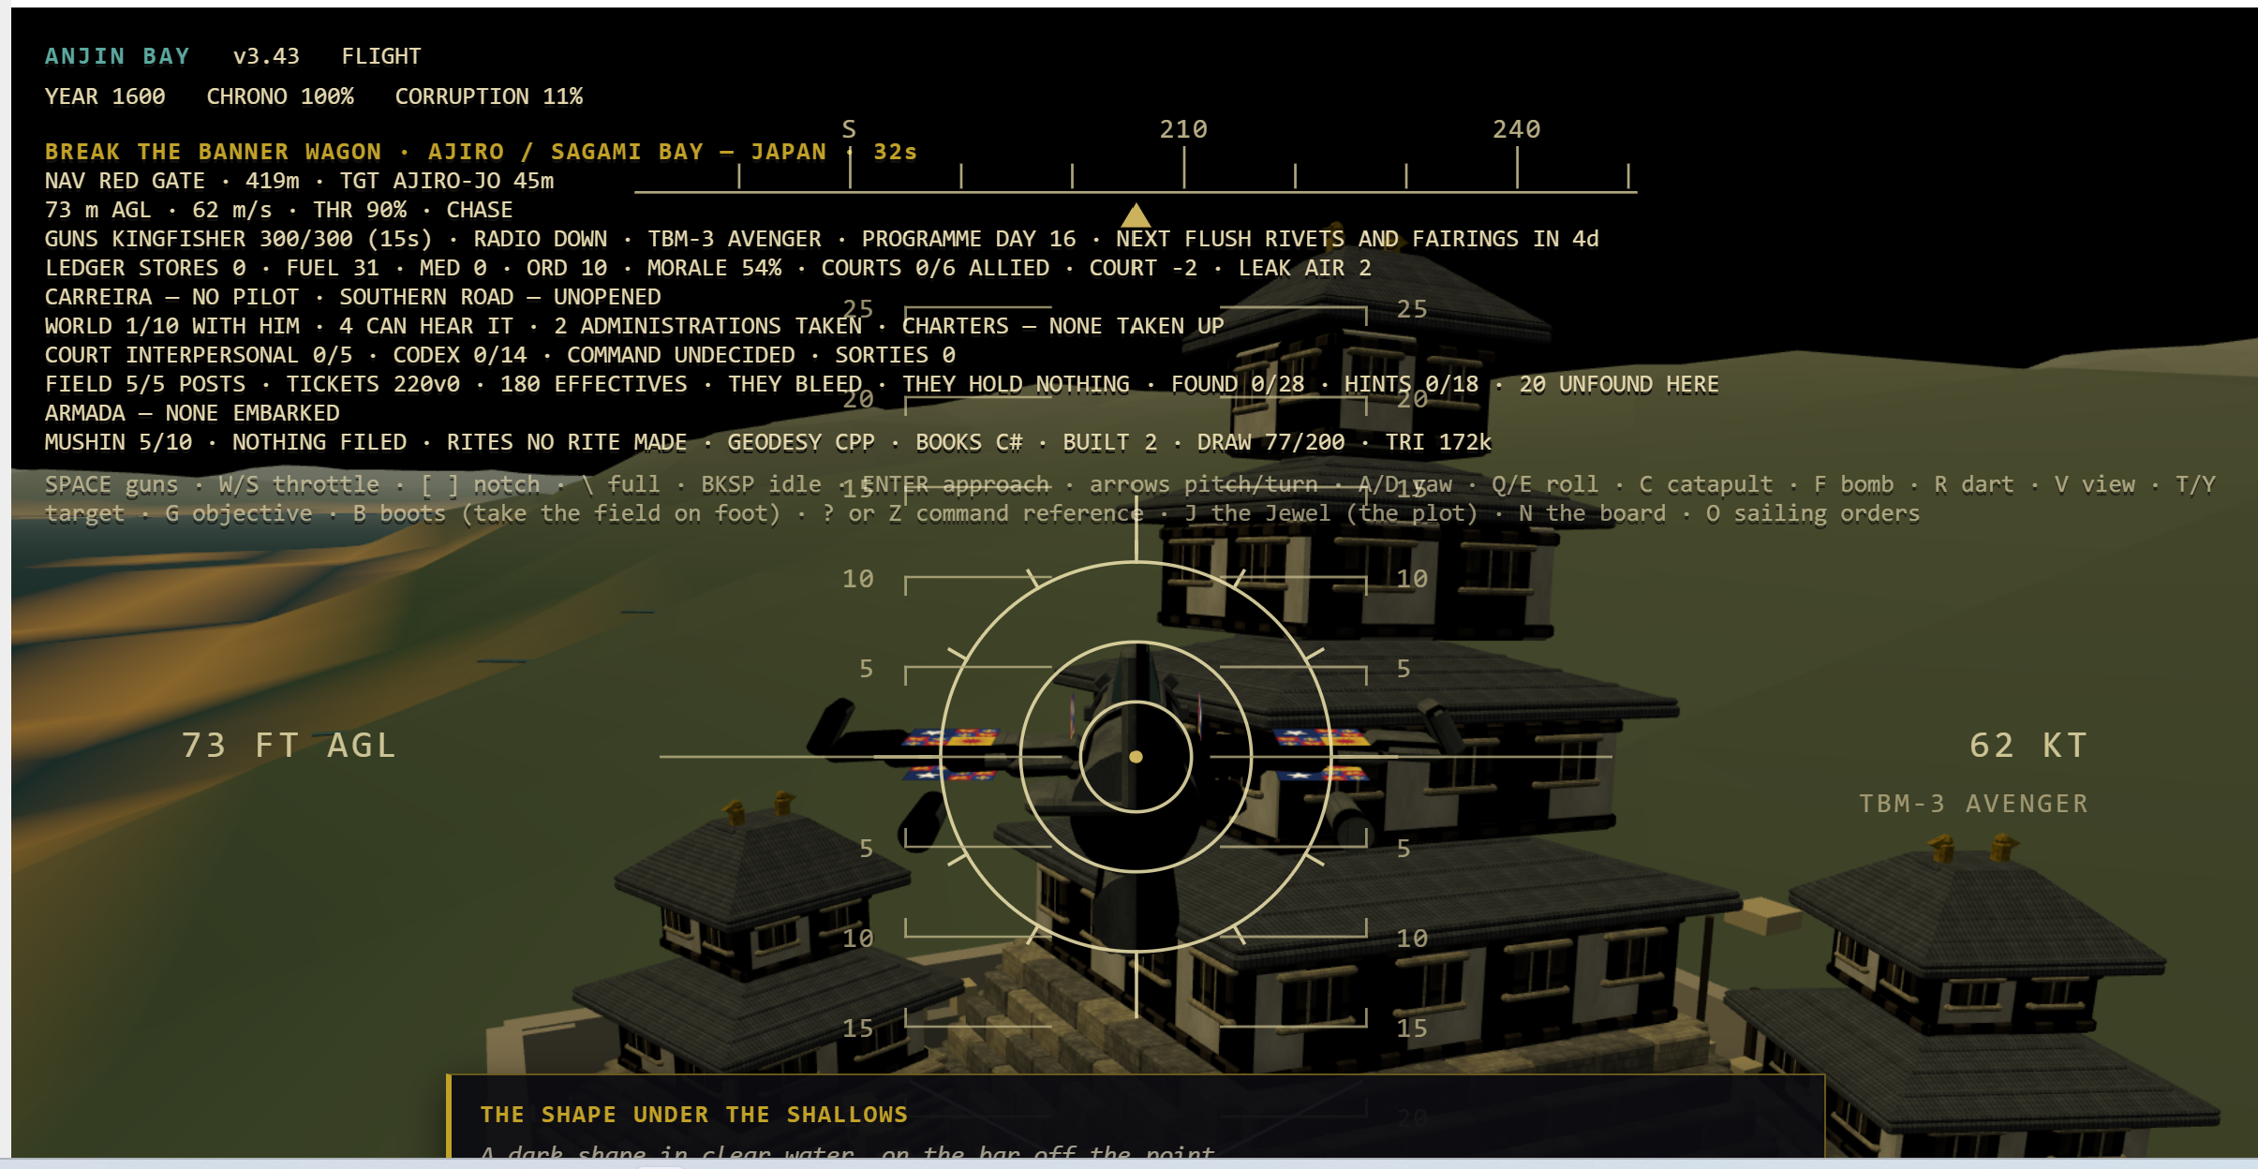Click the upper 5 pitch ladder mark, left side
Image resolution: width=2258 pixels, height=1169 pixels.
(867, 669)
